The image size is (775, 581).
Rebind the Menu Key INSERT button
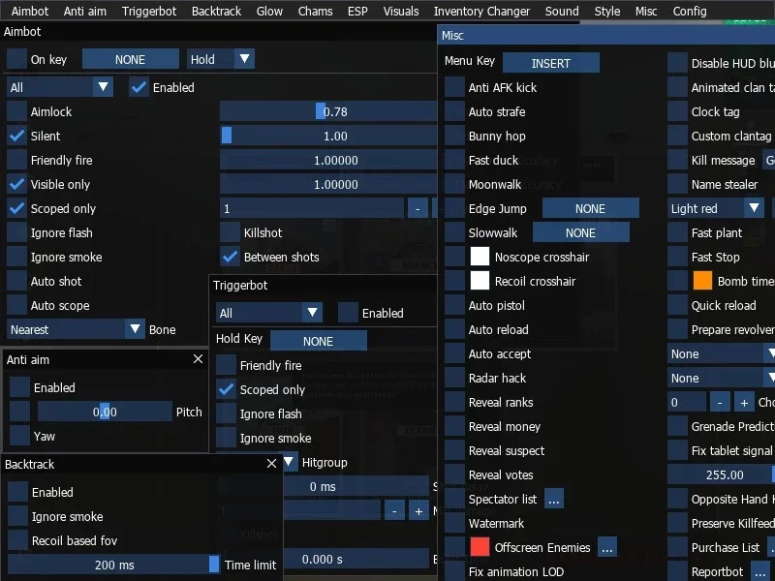click(550, 63)
